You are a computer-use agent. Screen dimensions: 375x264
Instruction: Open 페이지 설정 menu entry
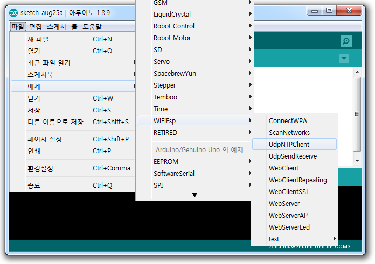[73, 139]
